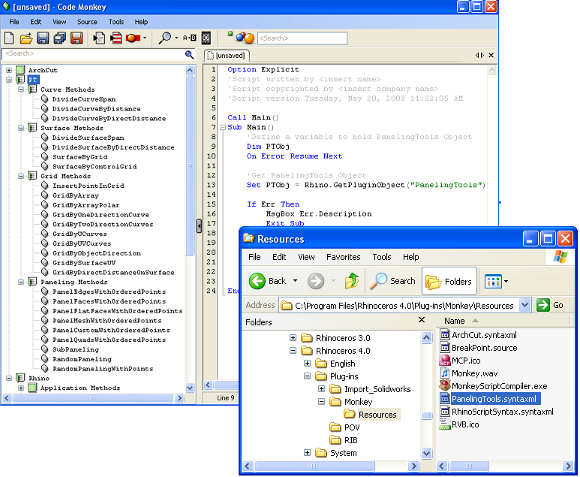Select GridByArrayPolar method
Viewport: 580px width, 477px height.
86,205
